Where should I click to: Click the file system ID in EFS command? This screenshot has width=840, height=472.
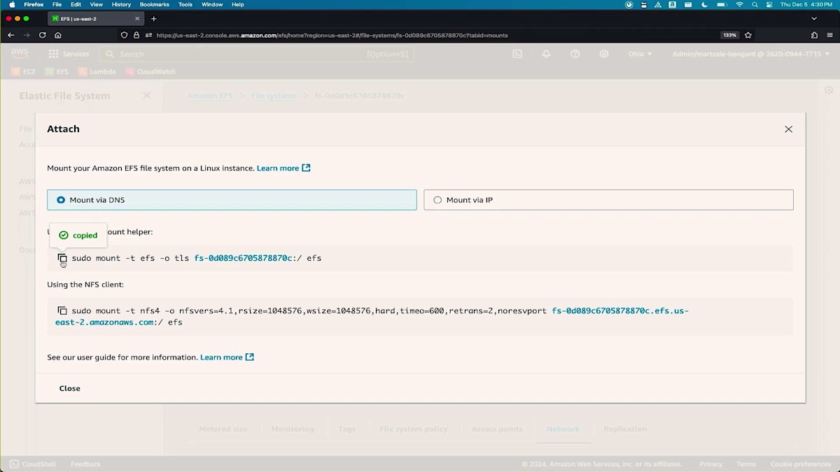[243, 258]
